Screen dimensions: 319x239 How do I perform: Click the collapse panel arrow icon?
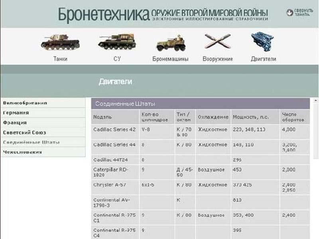click(290, 13)
